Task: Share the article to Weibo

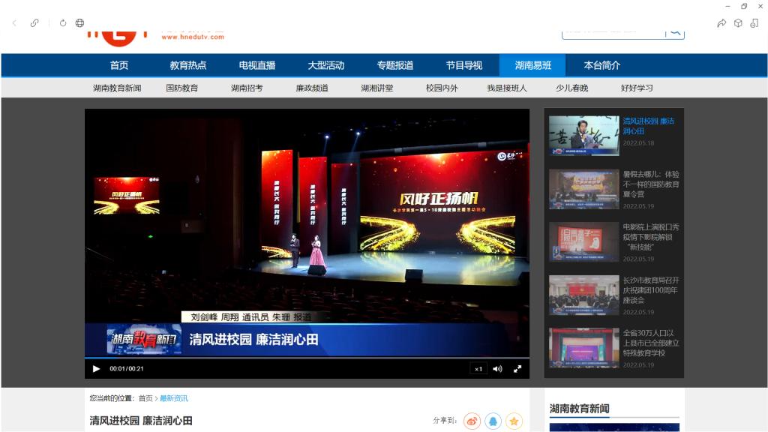Action: [x=472, y=421]
